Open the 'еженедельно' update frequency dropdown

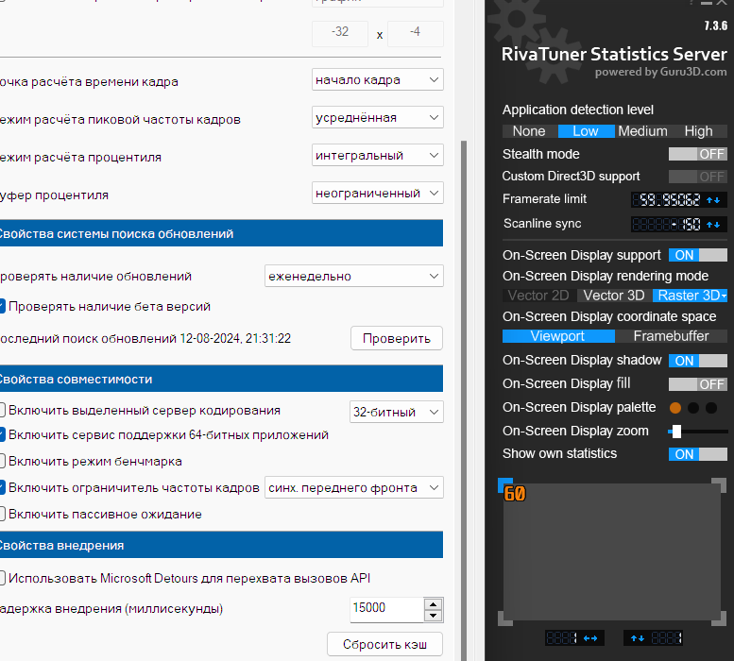[354, 276]
